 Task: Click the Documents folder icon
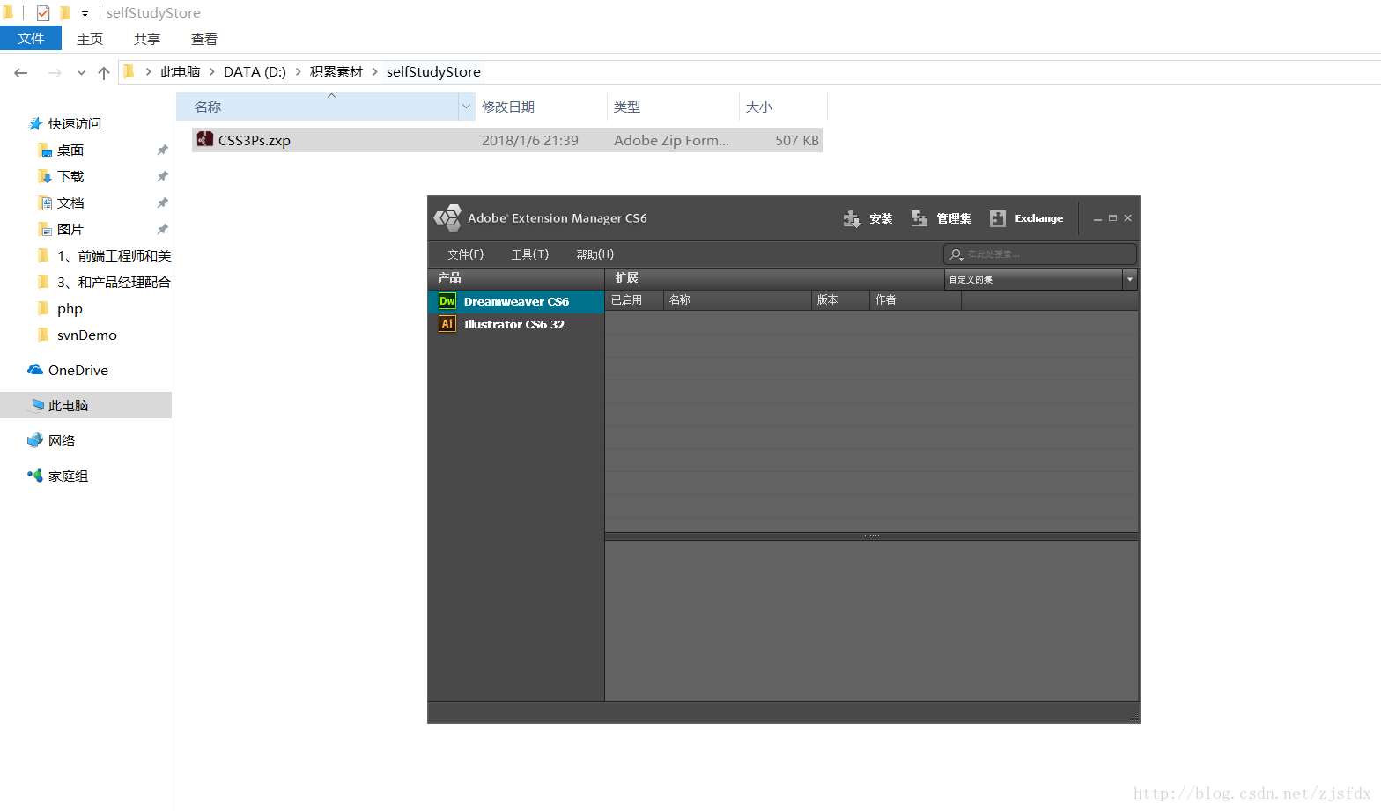45,203
